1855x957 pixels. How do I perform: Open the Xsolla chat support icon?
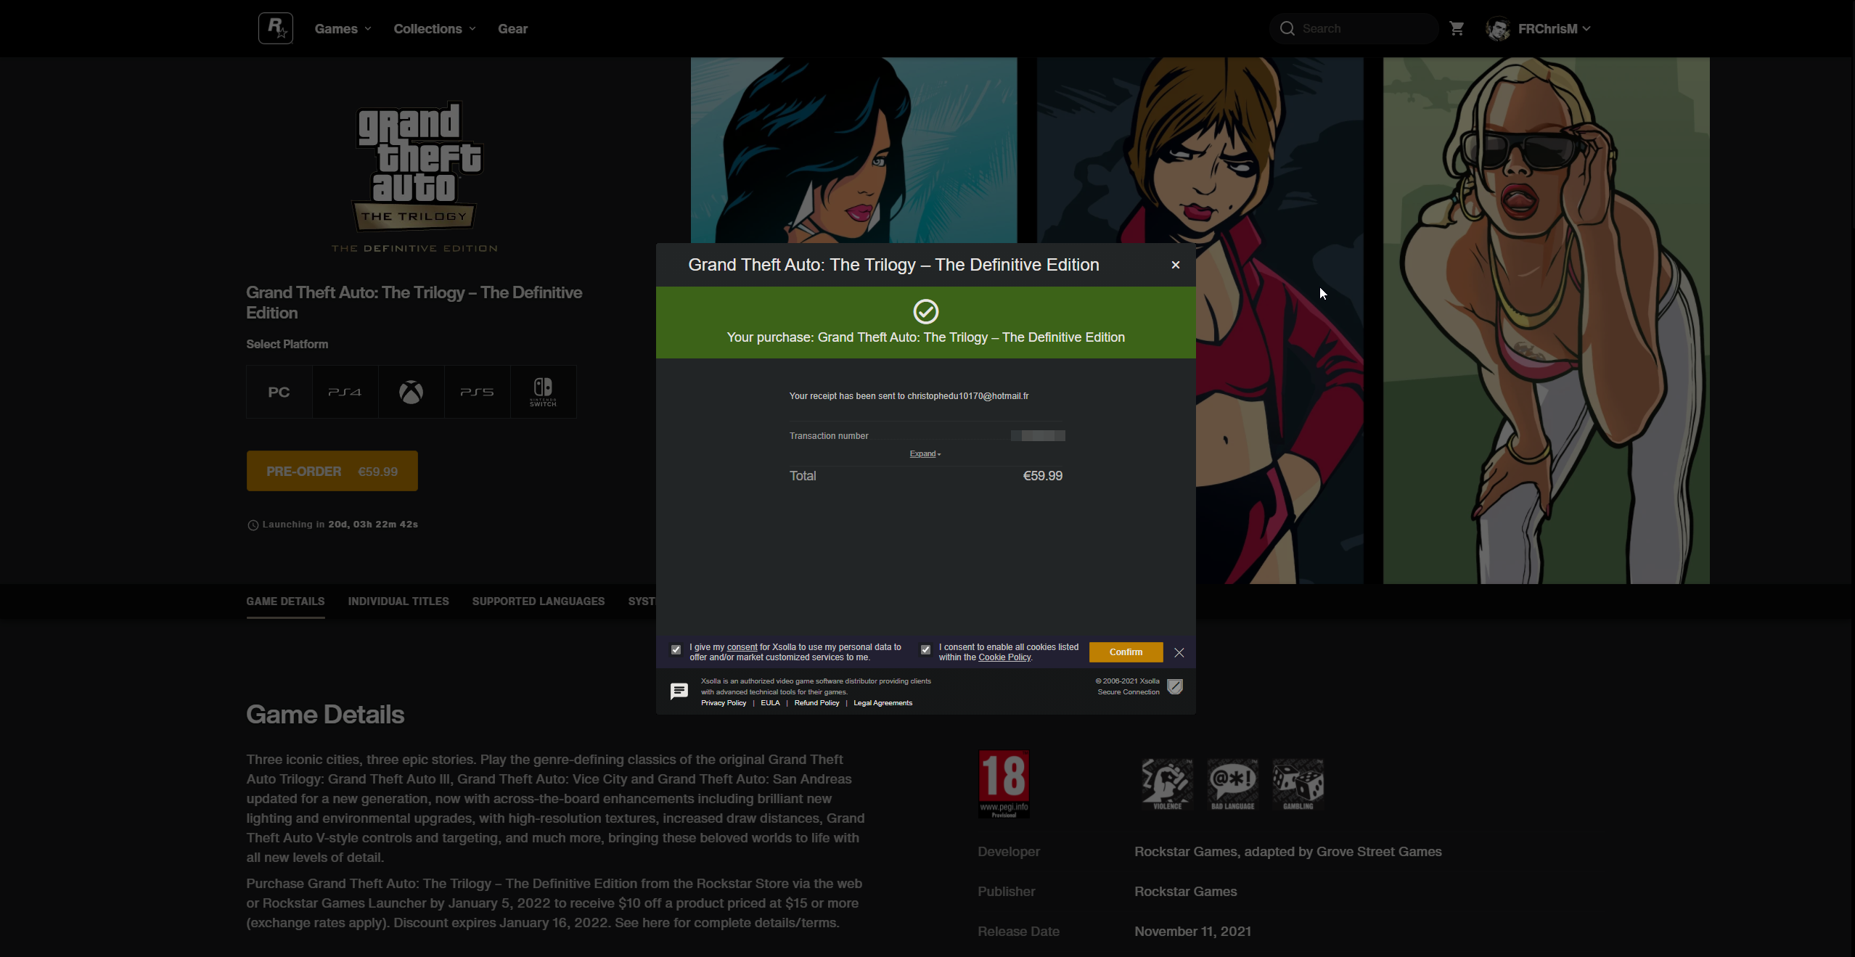[679, 691]
